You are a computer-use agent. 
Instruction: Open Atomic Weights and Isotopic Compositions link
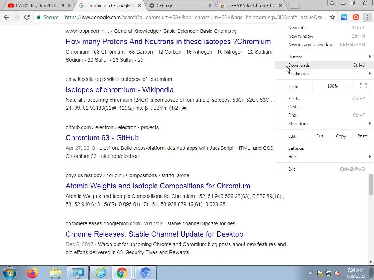[x=158, y=186]
